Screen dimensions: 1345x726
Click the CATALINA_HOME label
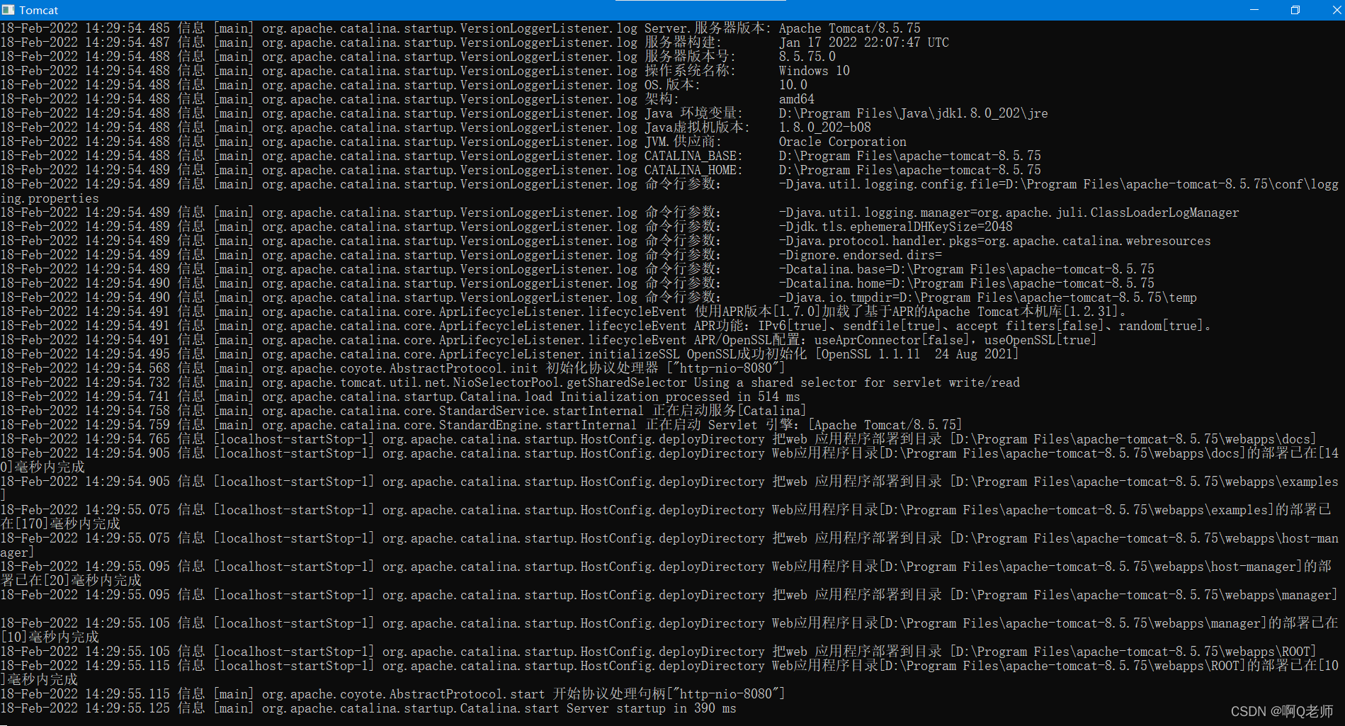(693, 170)
